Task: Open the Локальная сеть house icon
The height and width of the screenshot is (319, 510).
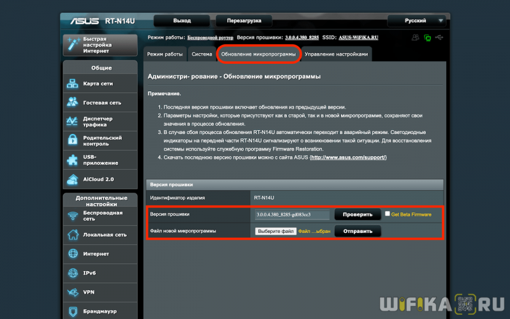Action: 73,235
